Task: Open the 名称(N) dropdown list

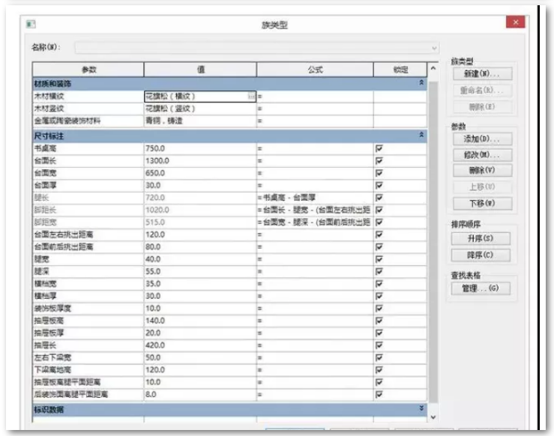Action: [434, 48]
